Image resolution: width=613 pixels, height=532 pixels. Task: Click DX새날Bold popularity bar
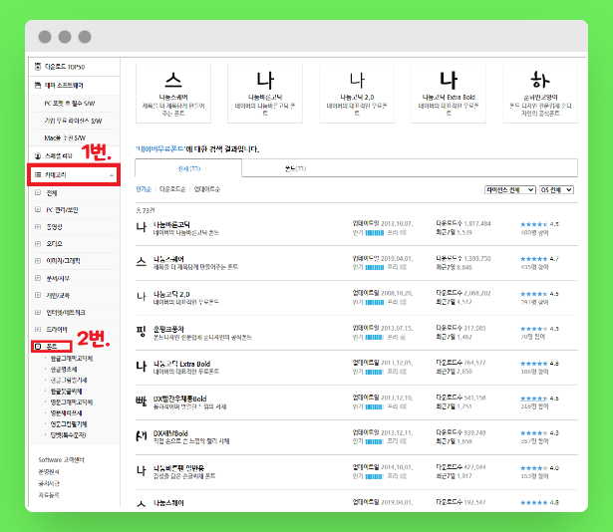point(375,441)
